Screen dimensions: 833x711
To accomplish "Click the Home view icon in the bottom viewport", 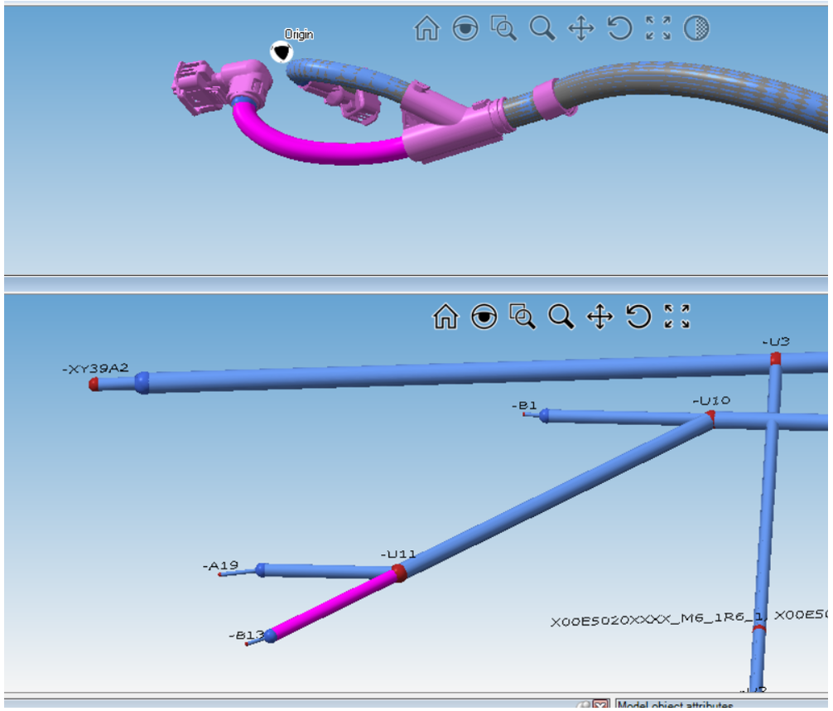I will click(447, 315).
